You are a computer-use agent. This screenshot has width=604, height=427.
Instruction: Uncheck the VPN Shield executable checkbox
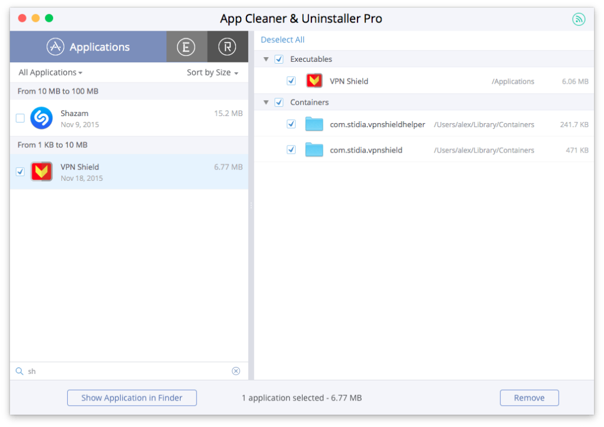pyautogui.click(x=291, y=81)
